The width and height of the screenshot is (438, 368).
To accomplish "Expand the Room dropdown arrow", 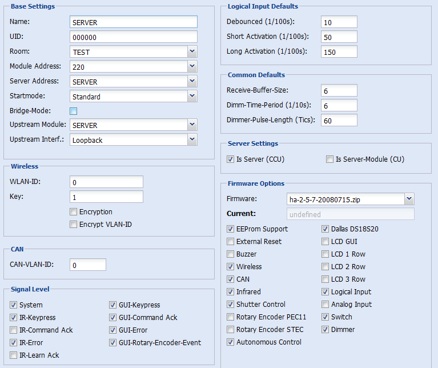I will click(192, 51).
